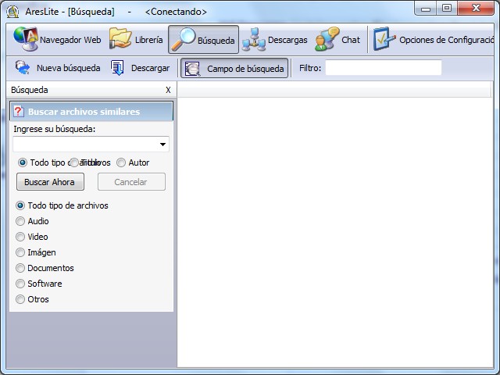Minimize the AresLite window

pyautogui.click(x=426, y=9)
